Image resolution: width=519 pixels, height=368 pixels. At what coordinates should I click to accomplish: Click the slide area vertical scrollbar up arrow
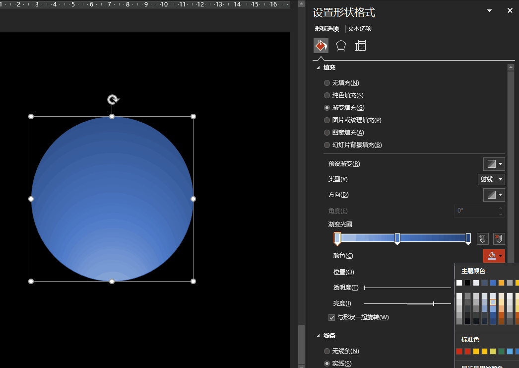pyautogui.click(x=301, y=3)
